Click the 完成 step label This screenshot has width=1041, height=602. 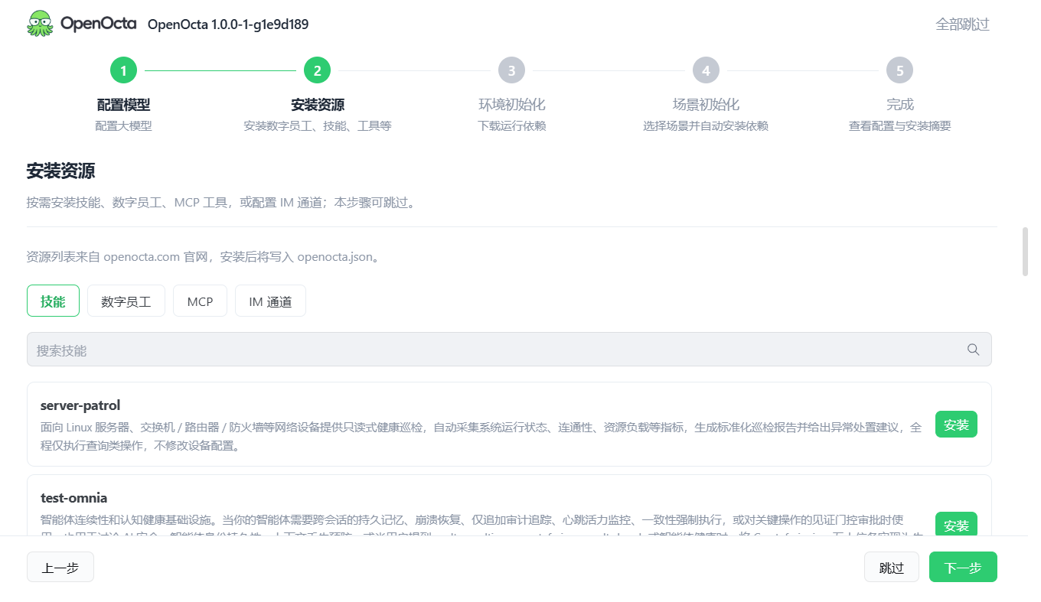tap(899, 105)
